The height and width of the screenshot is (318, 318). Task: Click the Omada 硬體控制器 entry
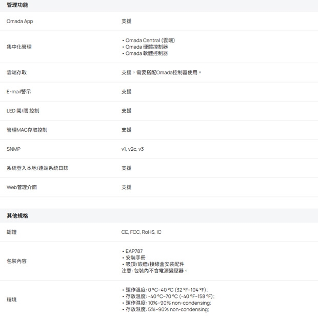147,47
